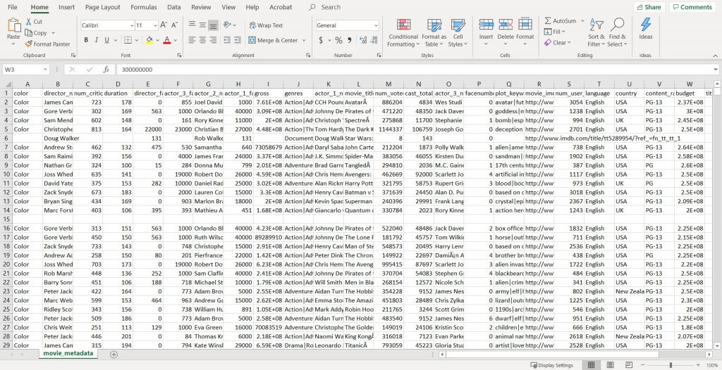The height and width of the screenshot is (370, 722).
Task: Open Conditional Formatting menu
Action: tap(403, 33)
